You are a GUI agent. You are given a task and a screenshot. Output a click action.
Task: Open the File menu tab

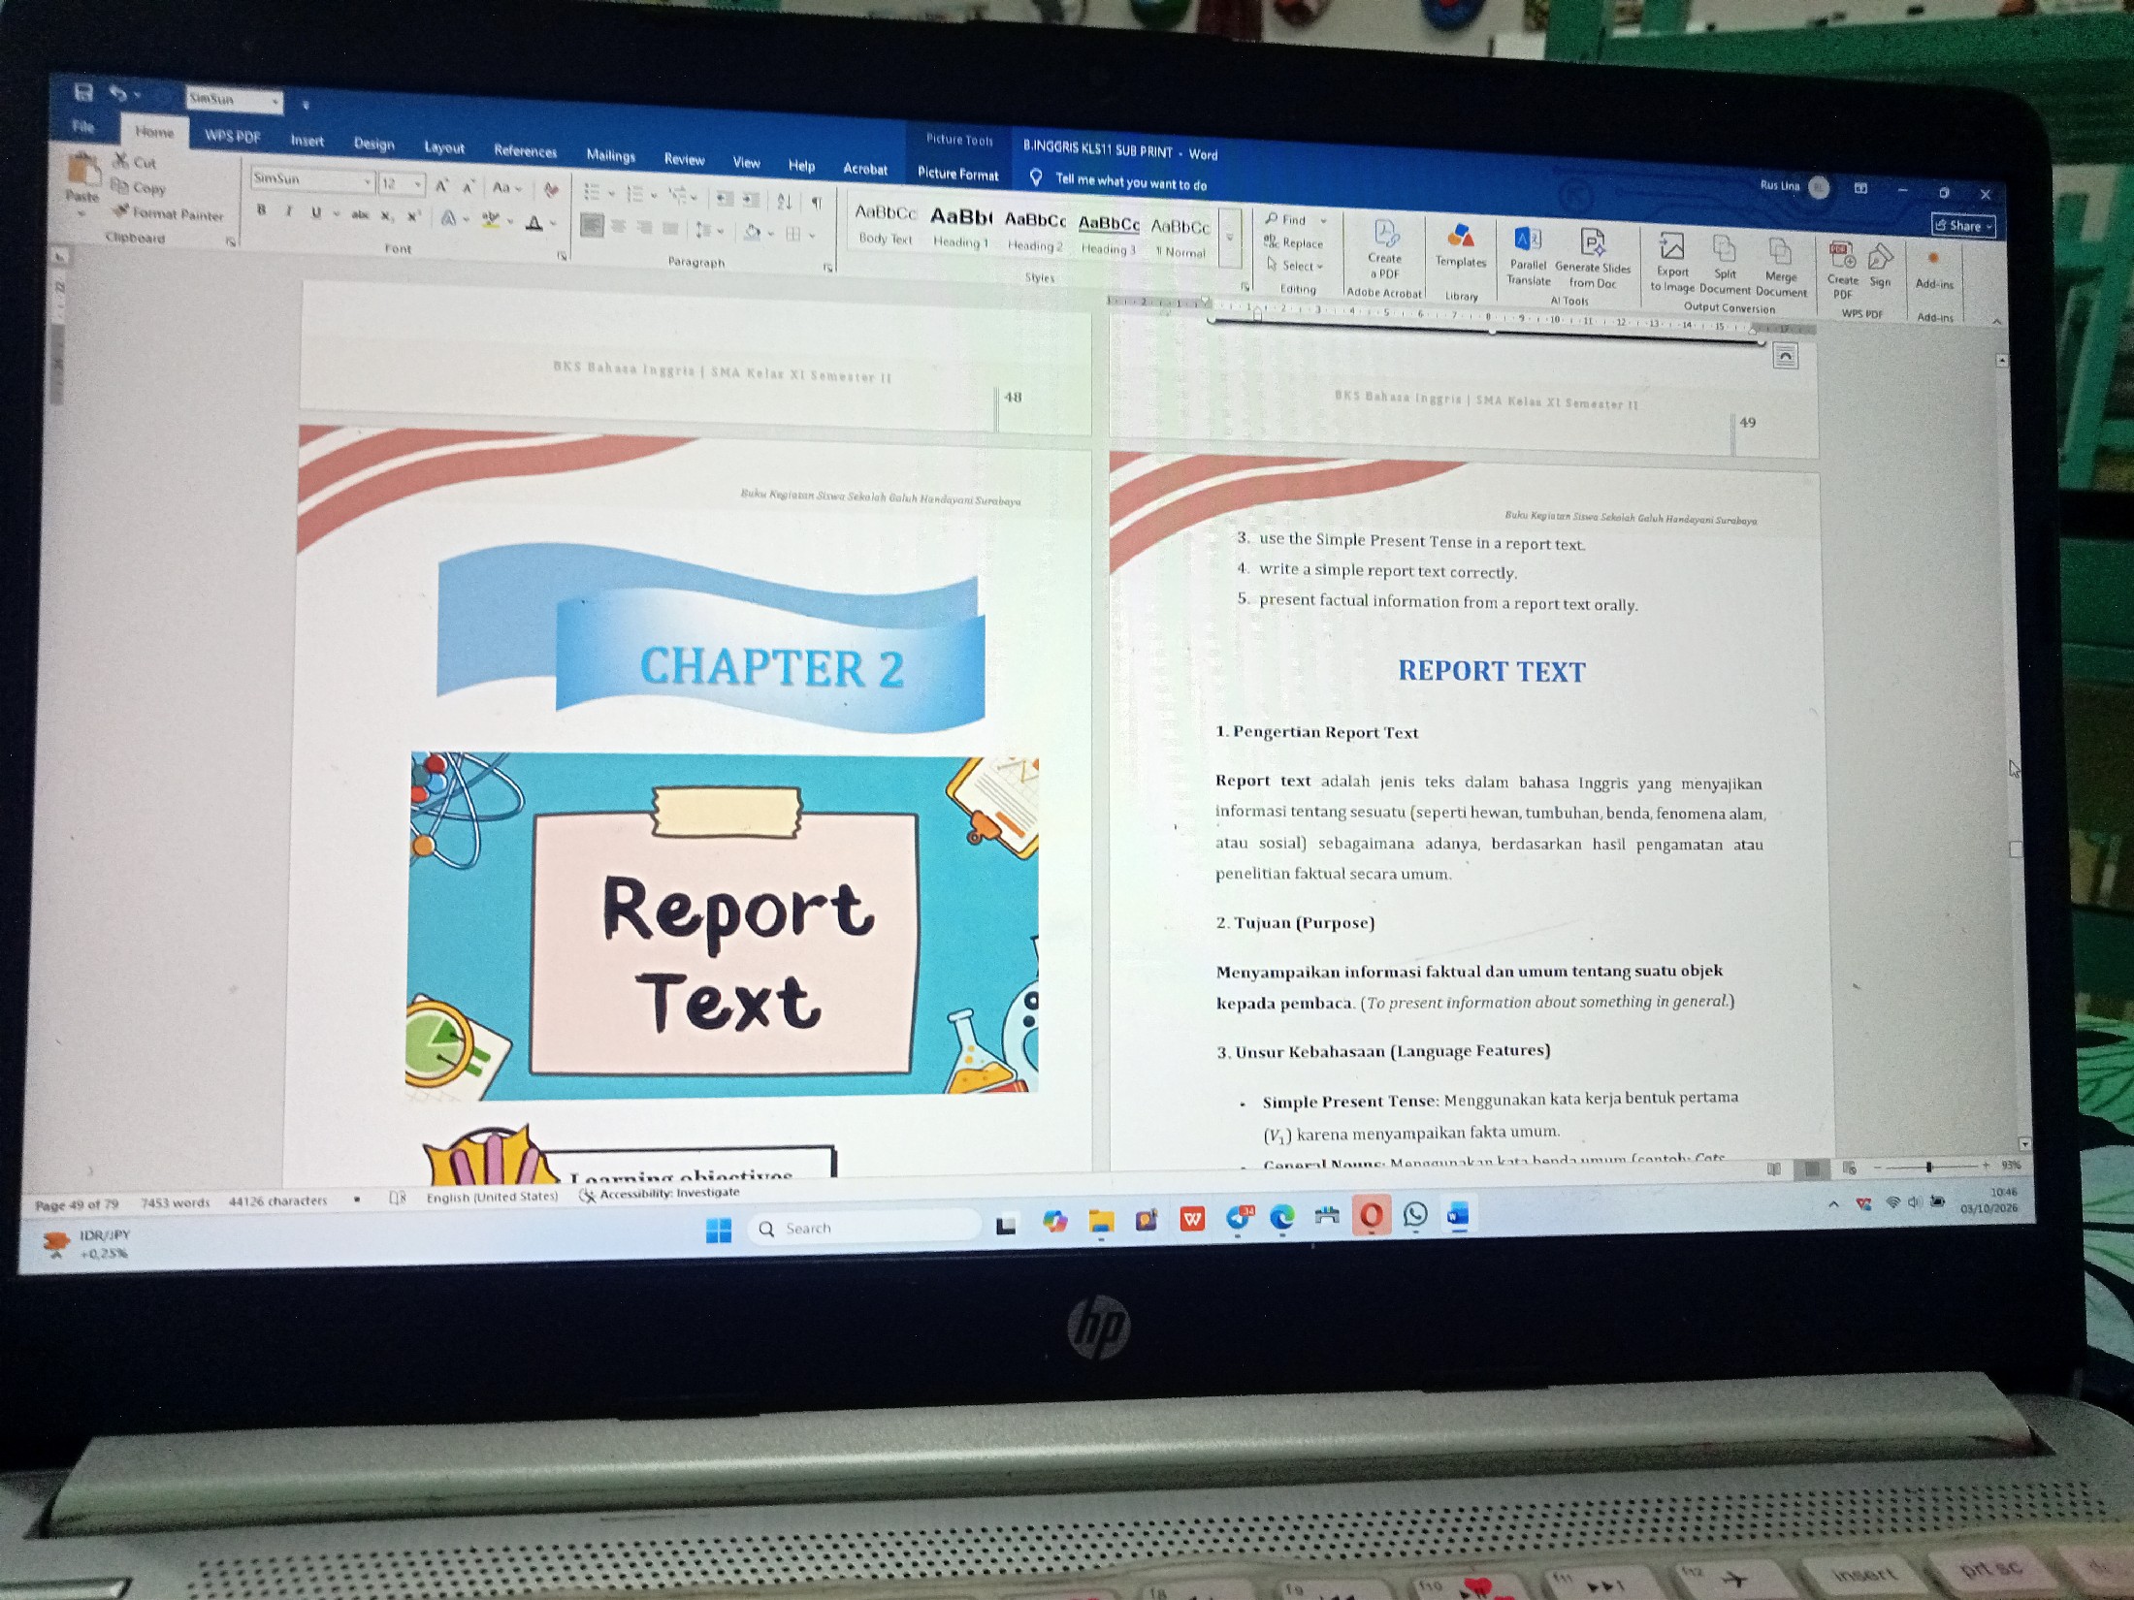click(x=83, y=126)
